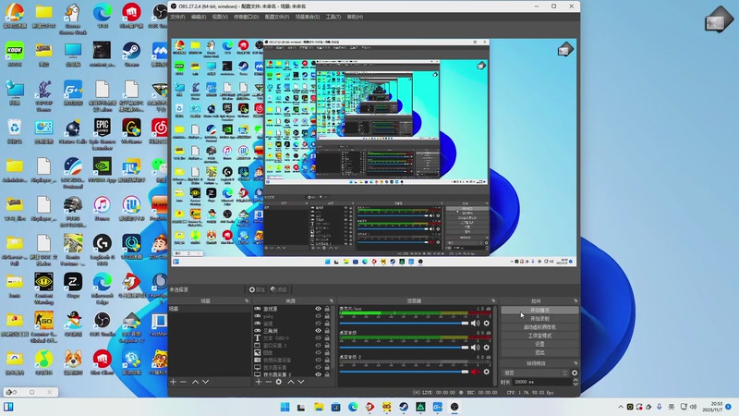Toggle visibility eye of 视频采集设备 source
This screenshot has width=739, height=416.
tap(318, 360)
